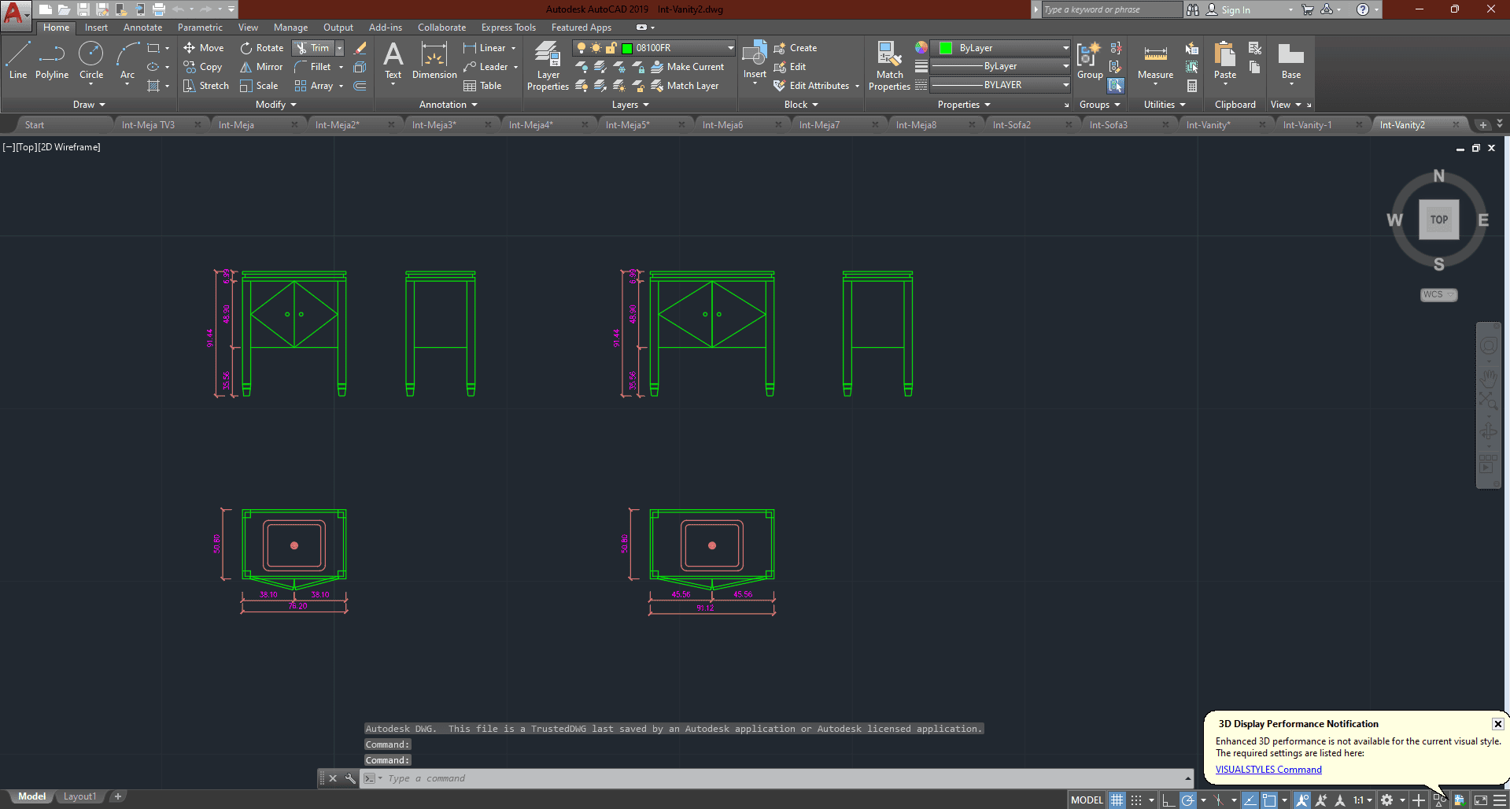1510x809 pixels.
Task: Click the Mirror tool icon
Action: click(246, 67)
